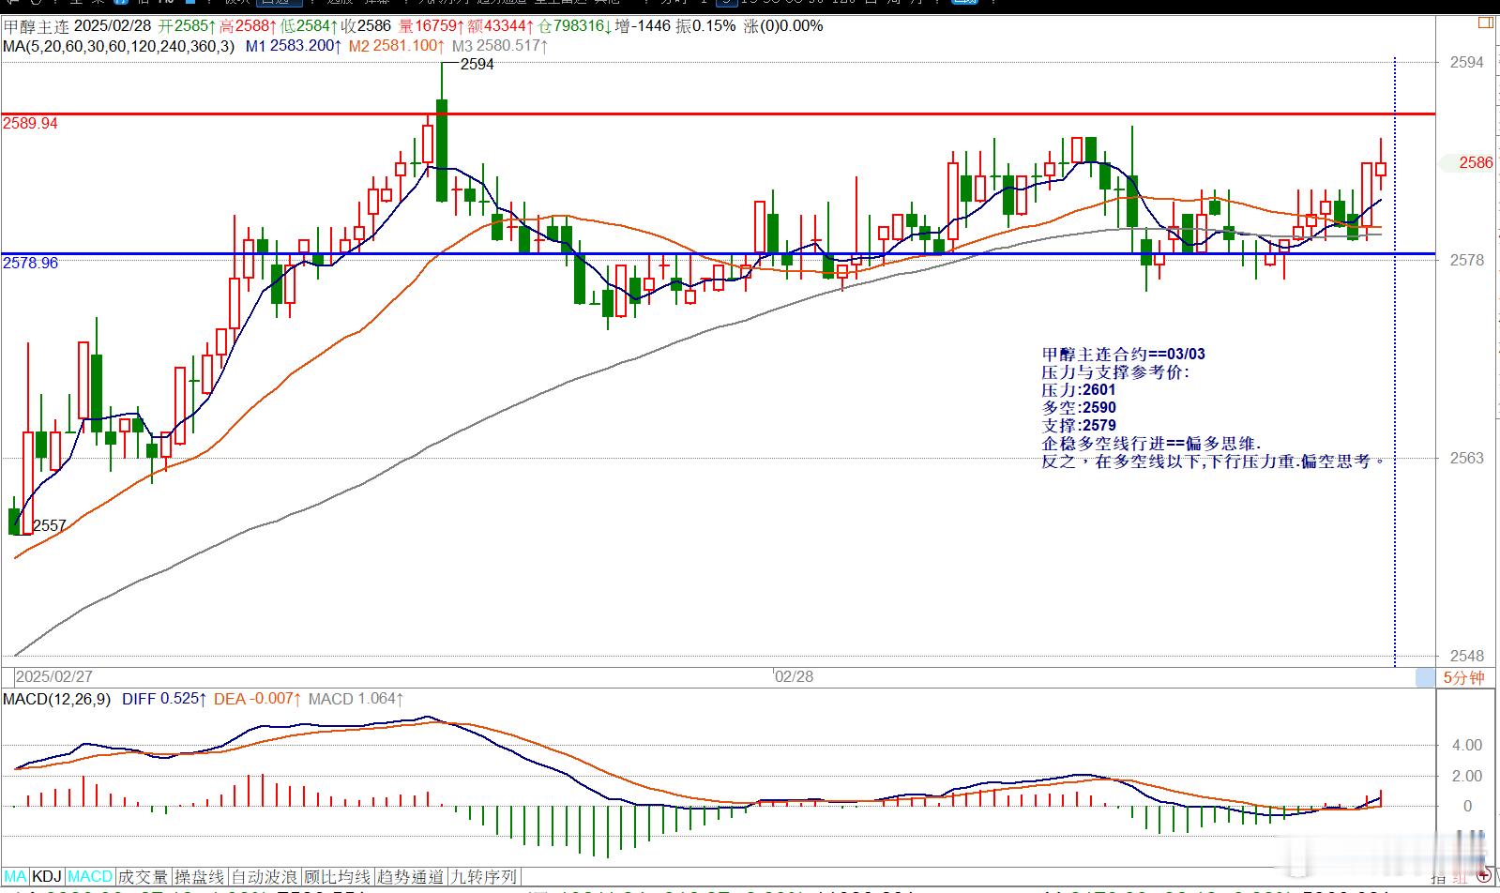This screenshot has width=1500, height=893.
Task: Open the 成交量 indicator tab
Action: pos(144,877)
